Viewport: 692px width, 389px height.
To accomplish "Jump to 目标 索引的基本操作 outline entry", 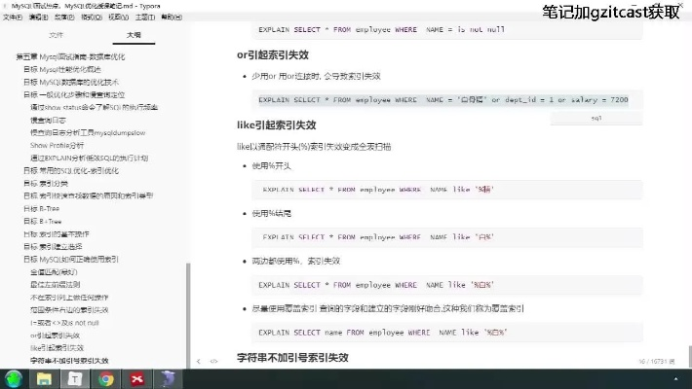I will [x=57, y=234].
